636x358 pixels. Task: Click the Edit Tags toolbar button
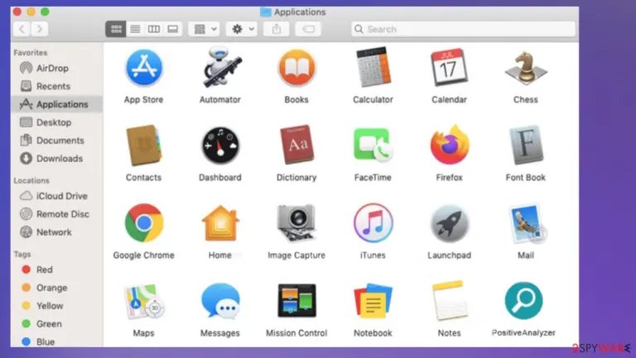tap(308, 29)
